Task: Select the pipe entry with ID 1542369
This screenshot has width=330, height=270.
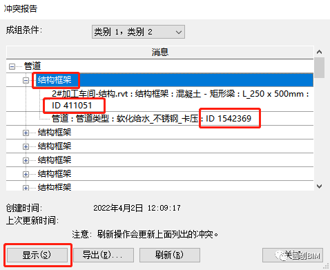Action: (x=151, y=119)
